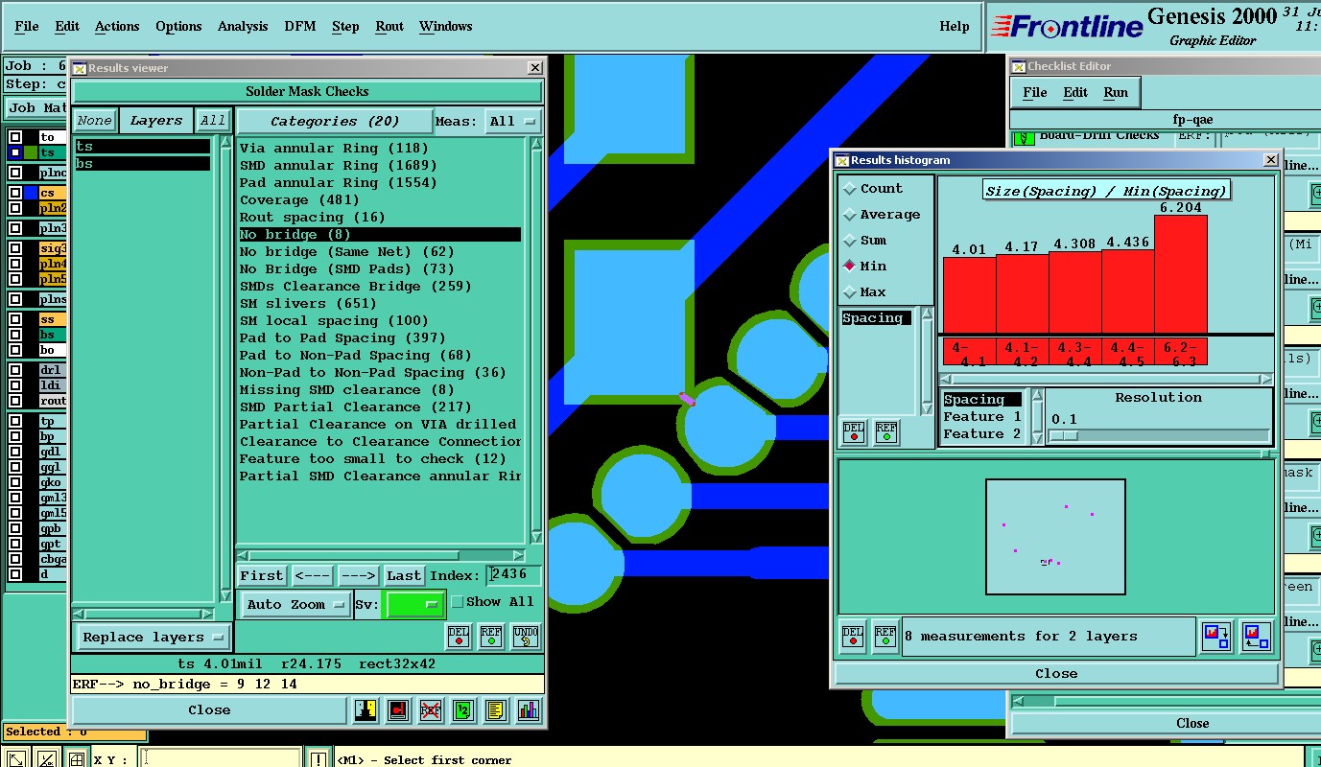Open the Categories (20) selector
Image resolution: width=1321 pixels, height=767 pixels.
334,122
